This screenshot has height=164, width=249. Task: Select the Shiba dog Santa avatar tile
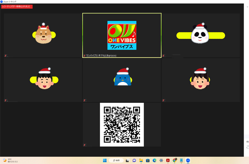tap(43, 35)
